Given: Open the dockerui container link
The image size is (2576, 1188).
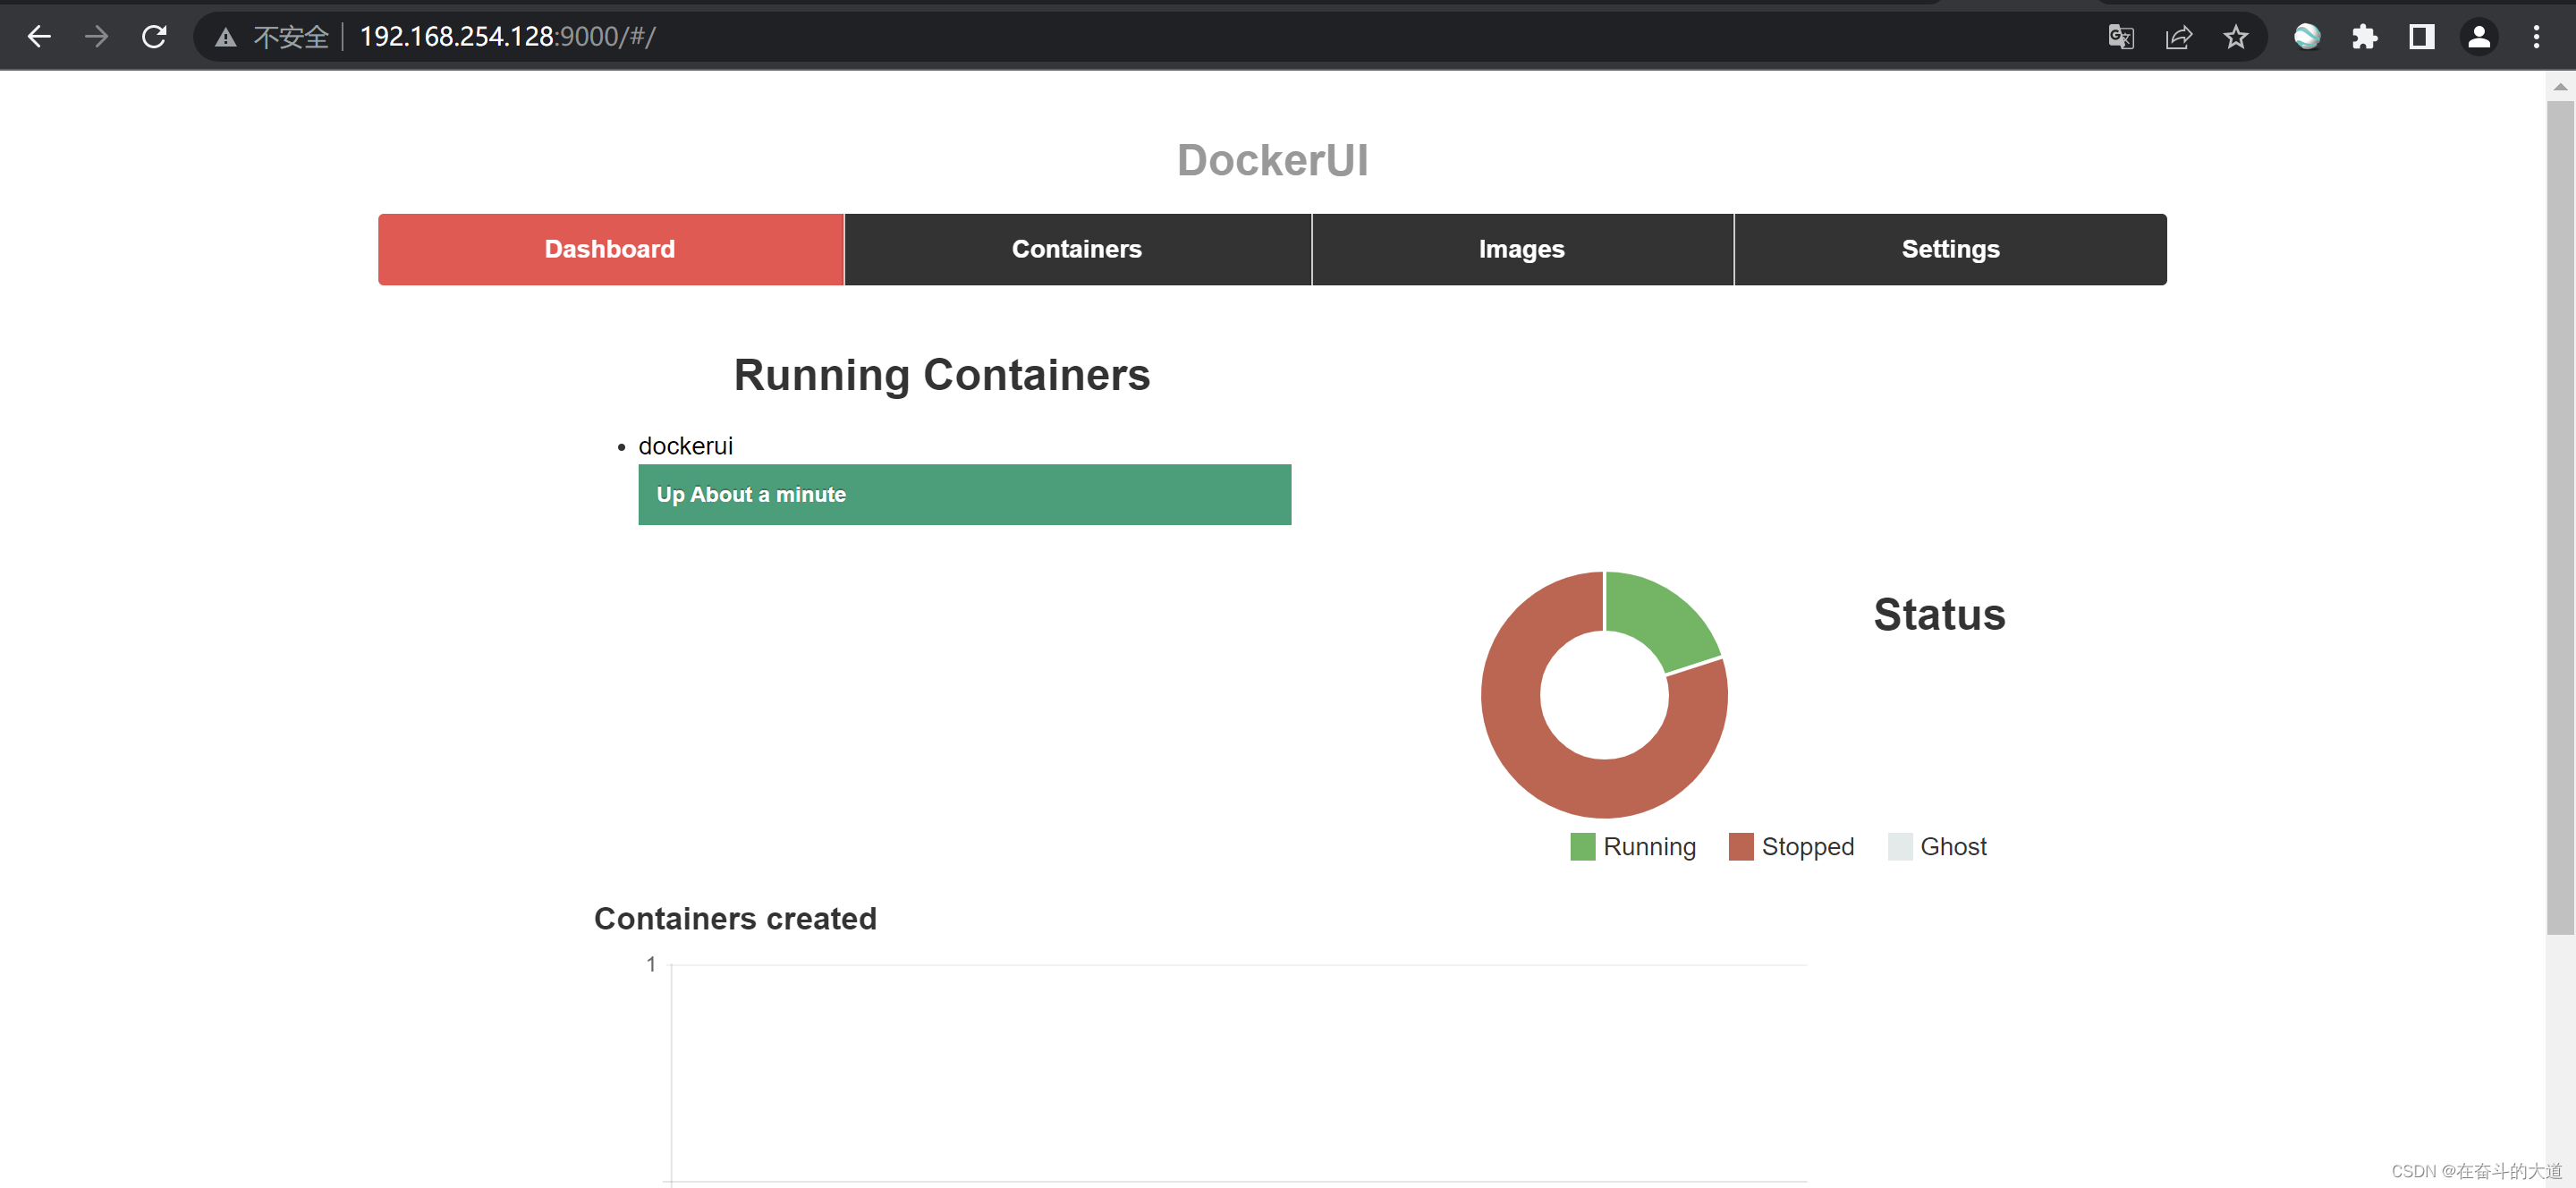Looking at the screenshot, I should [x=685, y=446].
